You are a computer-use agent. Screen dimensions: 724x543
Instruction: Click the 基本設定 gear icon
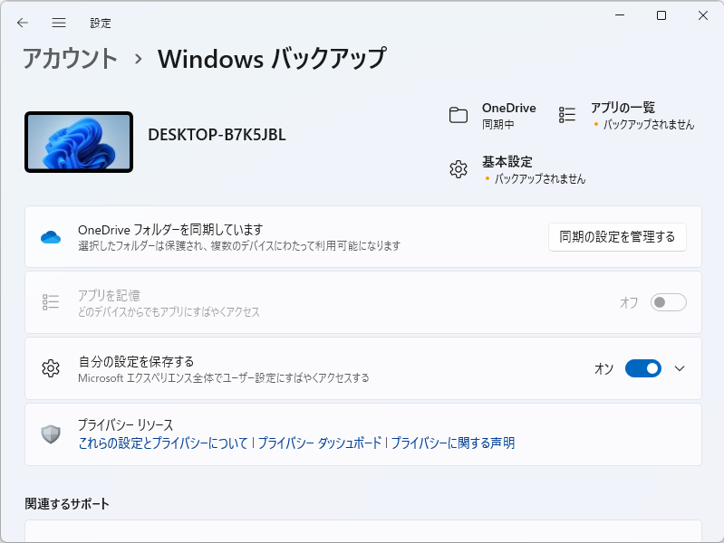pos(458,169)
